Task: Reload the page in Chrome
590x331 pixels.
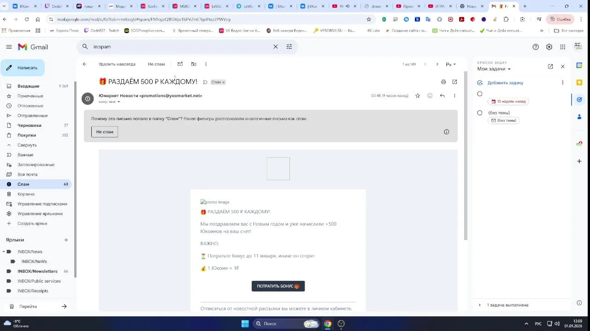Action: [x=27, y=19]
